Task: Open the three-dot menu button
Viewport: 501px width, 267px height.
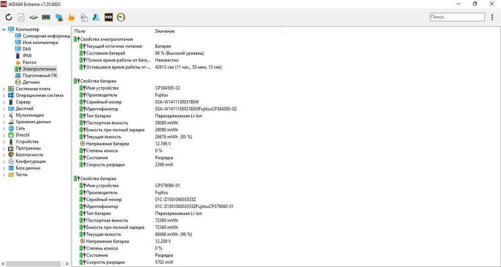Action: coord(492,17)
